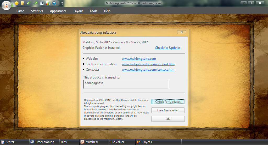Click the copyright TreeCardGames notice text

[116, 109]
